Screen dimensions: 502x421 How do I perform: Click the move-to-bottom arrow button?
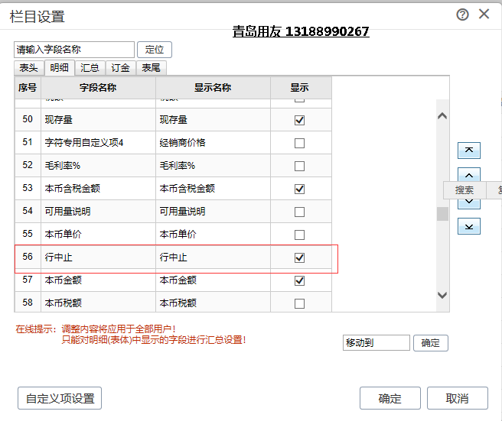(469, 226)
